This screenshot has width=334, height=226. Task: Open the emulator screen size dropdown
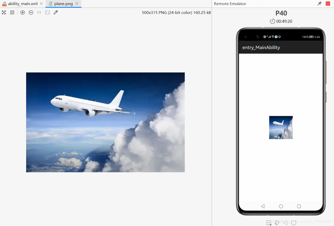point(269,223)
